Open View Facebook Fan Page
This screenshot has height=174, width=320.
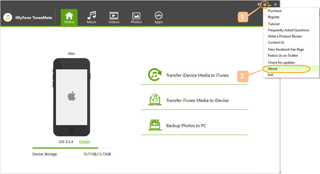click(286, 49)
